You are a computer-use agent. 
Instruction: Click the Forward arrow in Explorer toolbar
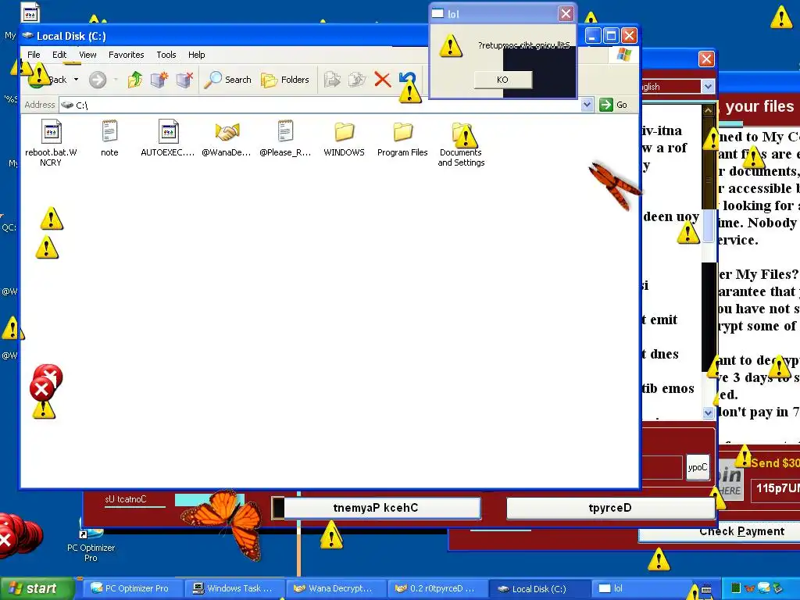tap(98, 80)
